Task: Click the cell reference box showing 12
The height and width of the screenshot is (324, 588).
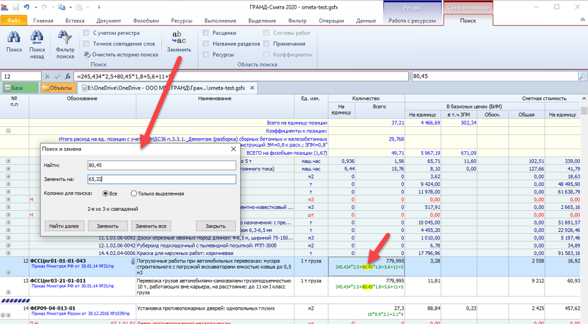Action: coord(21,76)
